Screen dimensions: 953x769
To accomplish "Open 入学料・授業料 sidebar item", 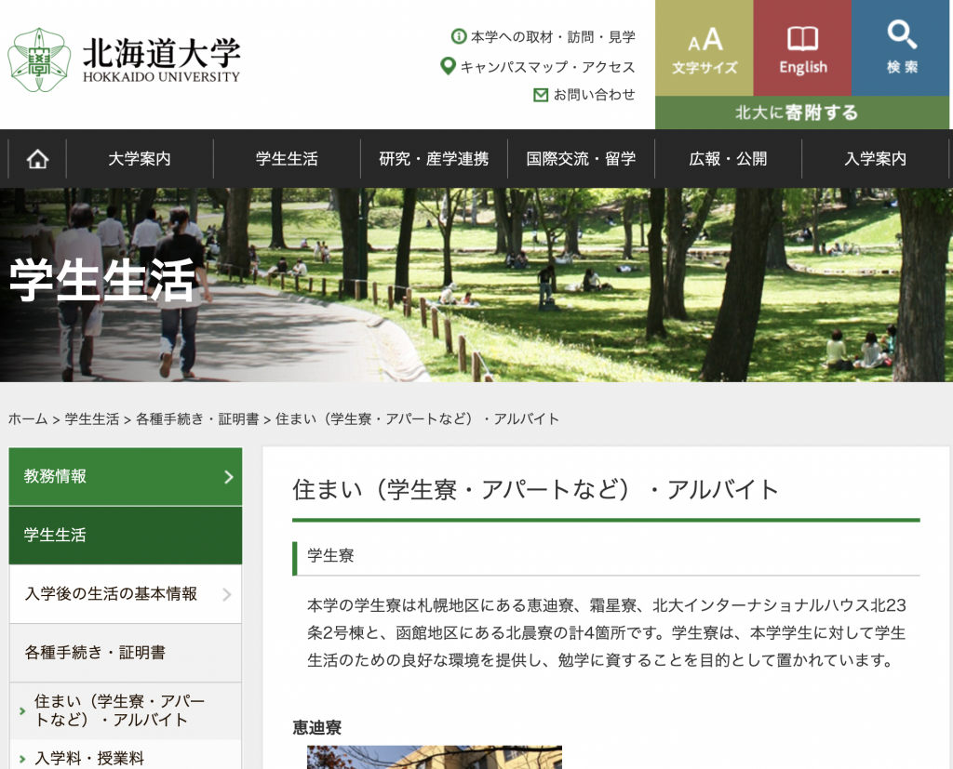I will coord(126,758).
